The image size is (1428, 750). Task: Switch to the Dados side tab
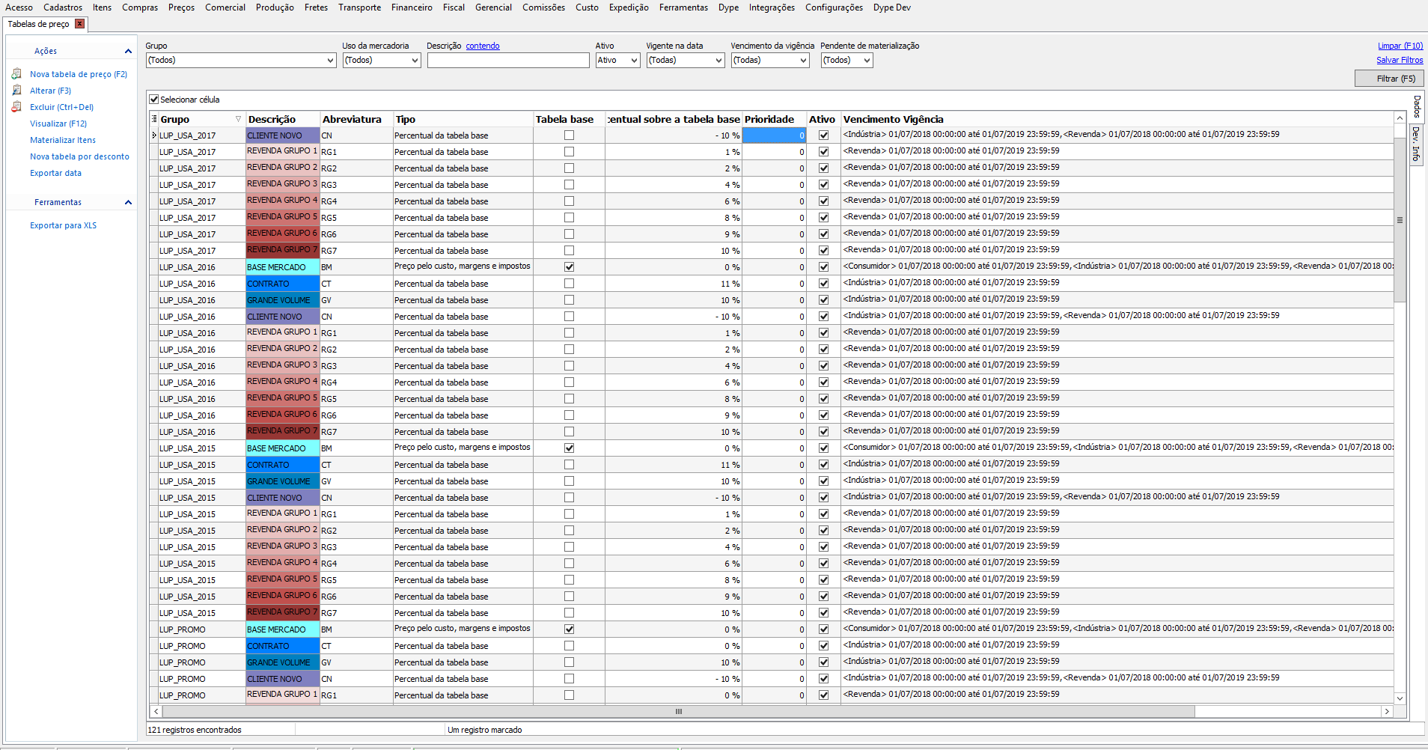(x=1417, y=106)
